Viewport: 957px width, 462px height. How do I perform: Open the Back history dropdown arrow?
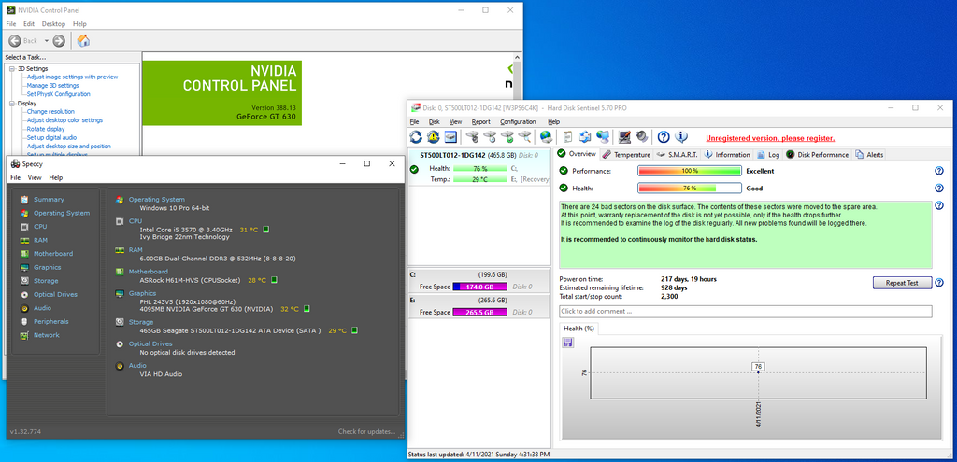(x=45, y=40)
